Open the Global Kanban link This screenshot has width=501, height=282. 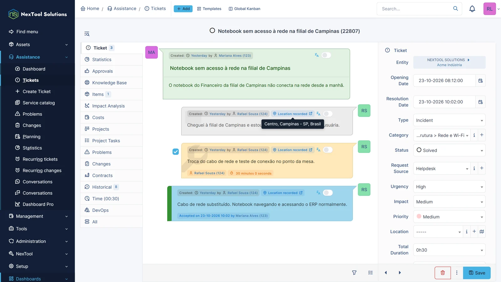[x=244, y=9]
